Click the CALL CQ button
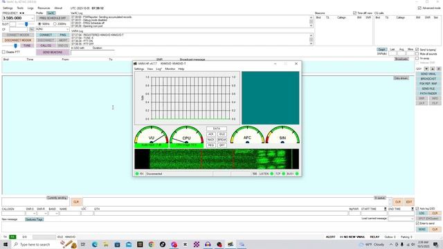Viewport: 443px width, 249px height. (x=46, y=46)
